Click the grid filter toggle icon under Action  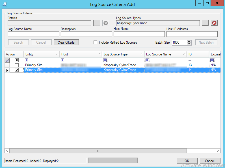7,60
